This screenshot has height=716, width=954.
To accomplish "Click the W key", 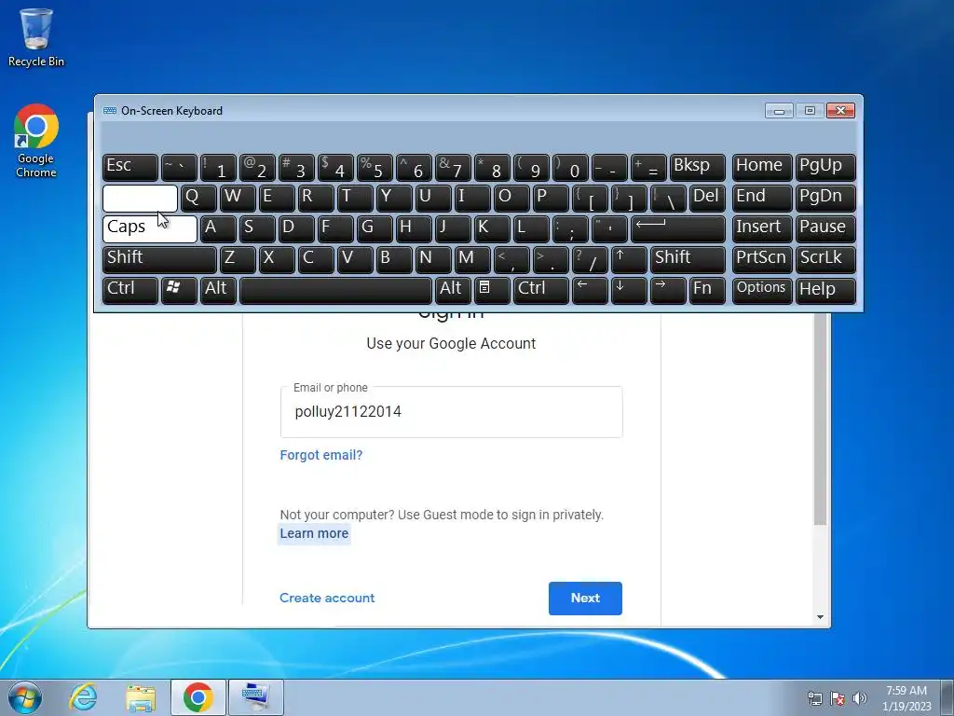I will tap(238, 198).
